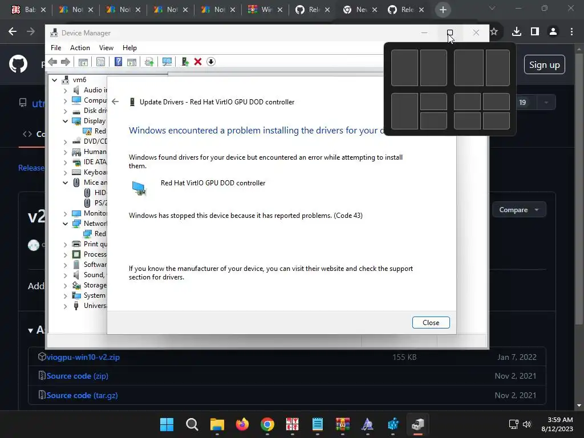Collapse the vm6 root node
The width and height of the screenshot is (584, 438).
coord(55,80)
